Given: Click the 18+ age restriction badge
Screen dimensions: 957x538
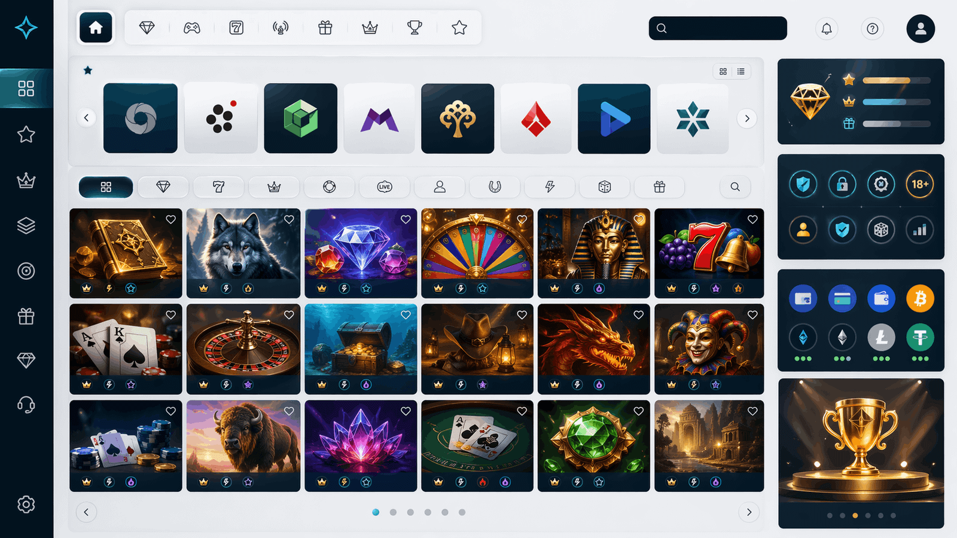Looking at the screenshot, I should [920, 184].
